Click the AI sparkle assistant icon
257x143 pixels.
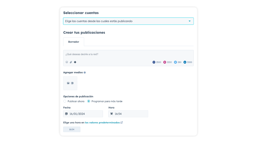75,62
